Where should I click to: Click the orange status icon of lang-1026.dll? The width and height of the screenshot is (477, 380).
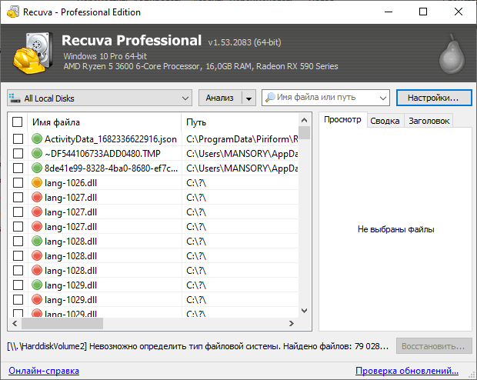click(x=36, y=183)
